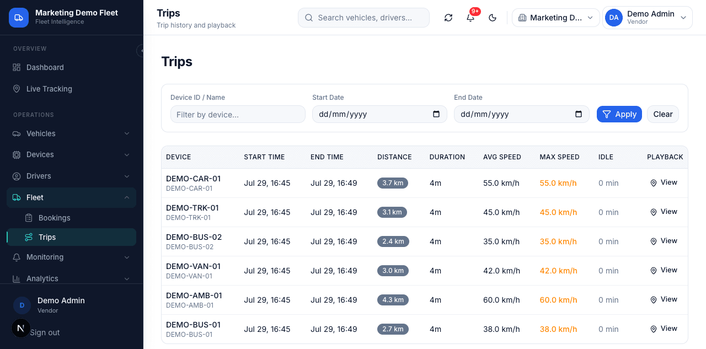The width and height of the screenshot is (706, 349).
Task: Open Start Date calendar picker icon
Action: [436, 114]
